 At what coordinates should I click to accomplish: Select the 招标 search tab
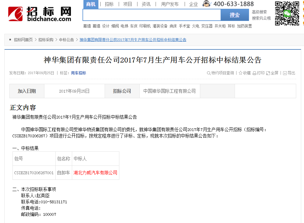coord(109,4)
